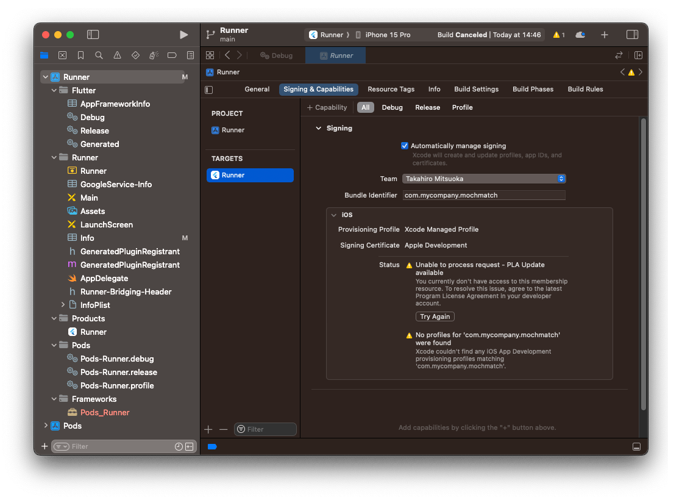Open the Build Rules tab
The height and width of the screenshot is (500, 682).
point(586,89)
